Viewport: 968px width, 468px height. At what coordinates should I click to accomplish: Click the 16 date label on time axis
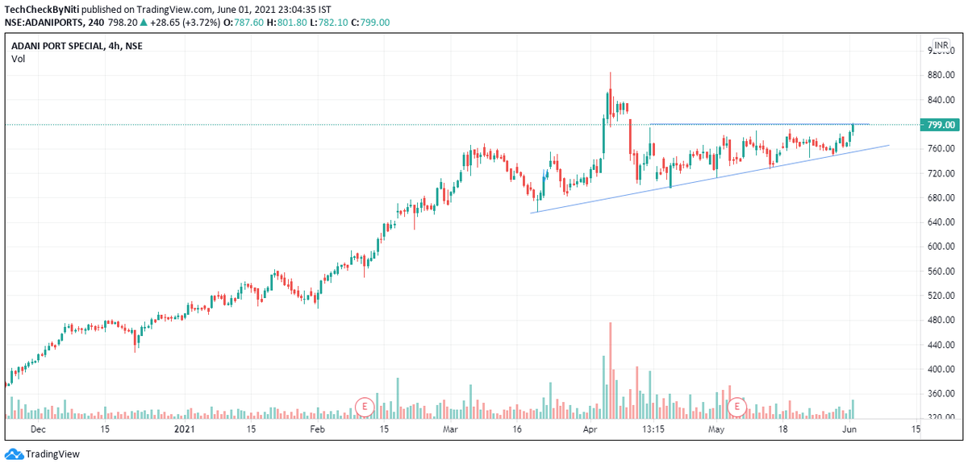(516, 429)
